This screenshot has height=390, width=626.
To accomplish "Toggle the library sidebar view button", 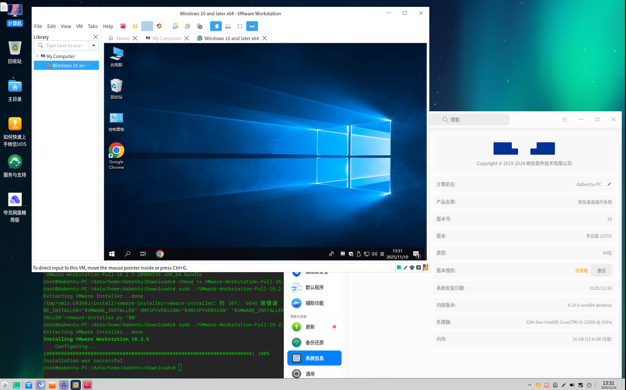I will pyautogui.click(x=216, y=26).
